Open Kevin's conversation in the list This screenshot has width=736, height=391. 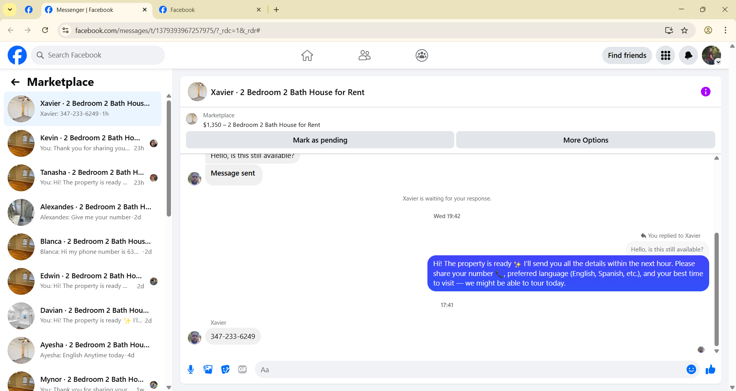82,143
